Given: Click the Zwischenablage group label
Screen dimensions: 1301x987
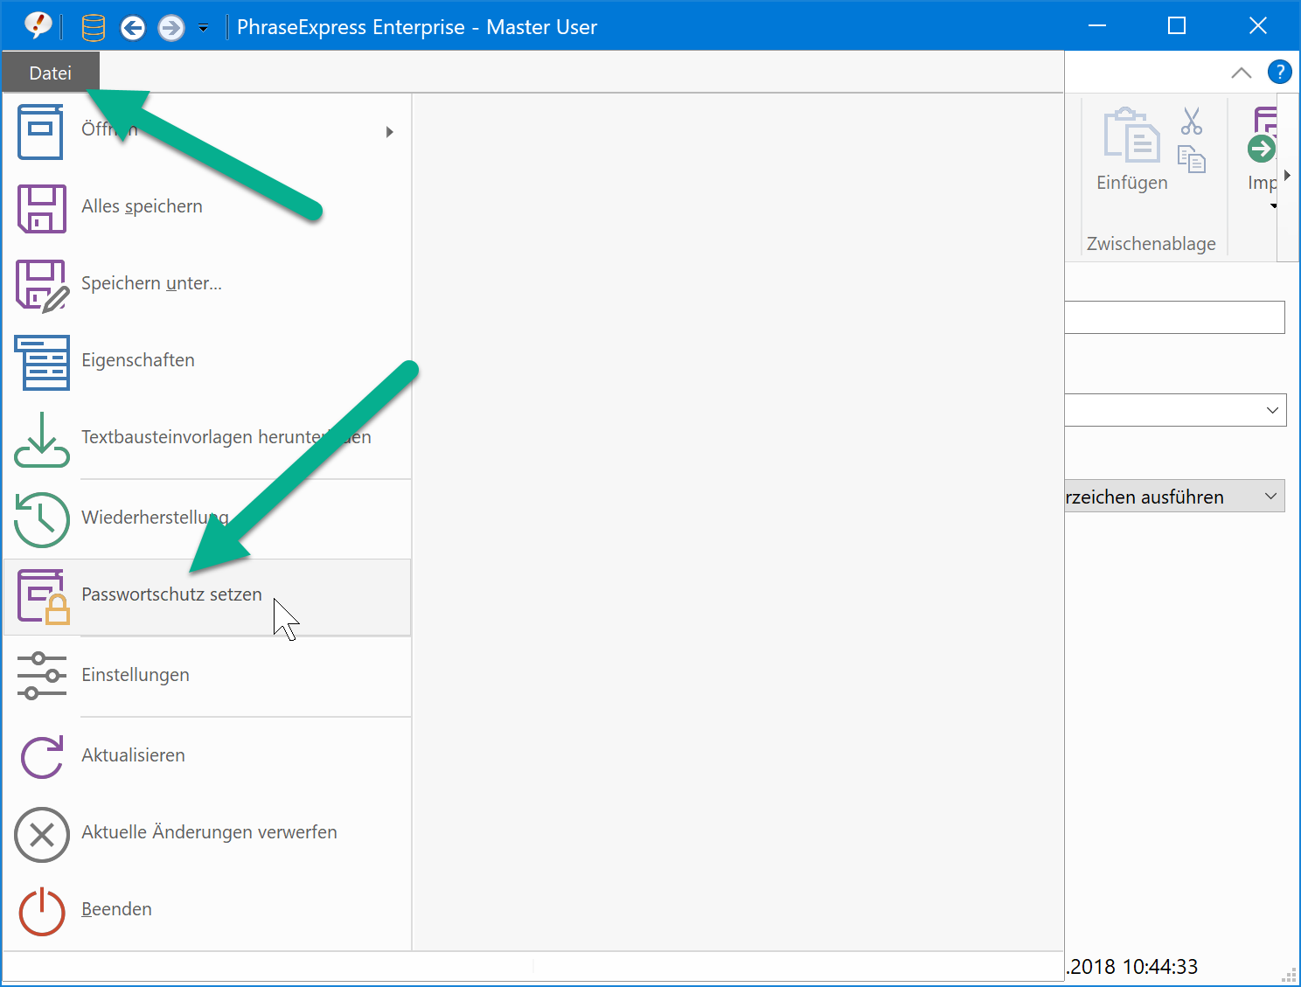Looking at the screenshot, I should point(1151,244).
